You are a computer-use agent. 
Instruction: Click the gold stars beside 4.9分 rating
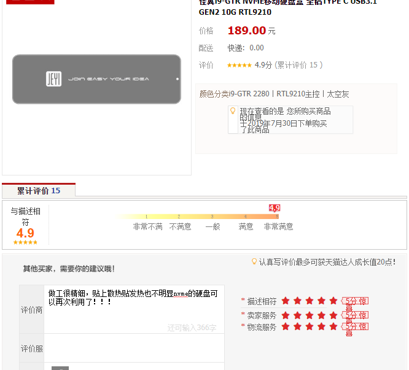coord(239,65)
